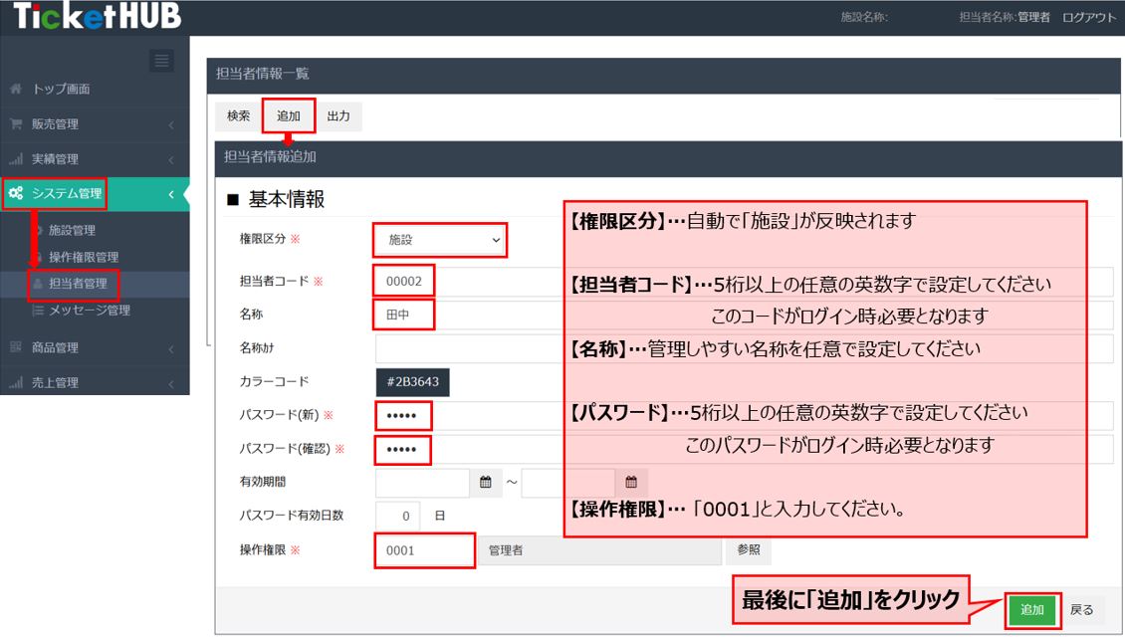Click the hamburger menu icon in sidebar

click(161, 61)
